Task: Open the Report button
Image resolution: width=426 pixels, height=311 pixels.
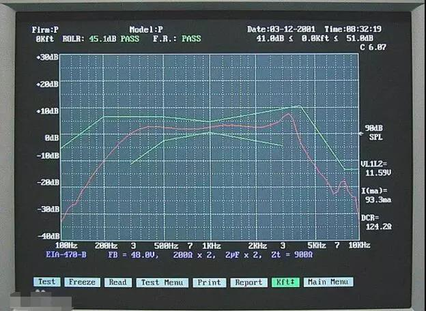Action: click(248, 282)
